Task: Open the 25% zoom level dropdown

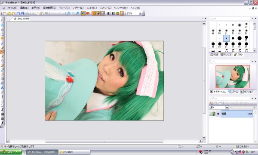Action: (140, 13)
